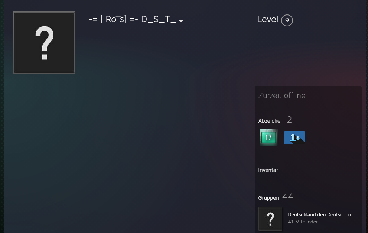This screenshot has height=233, width=368.
Task: Open the large question-mark profile avatar
Action: 44,43
